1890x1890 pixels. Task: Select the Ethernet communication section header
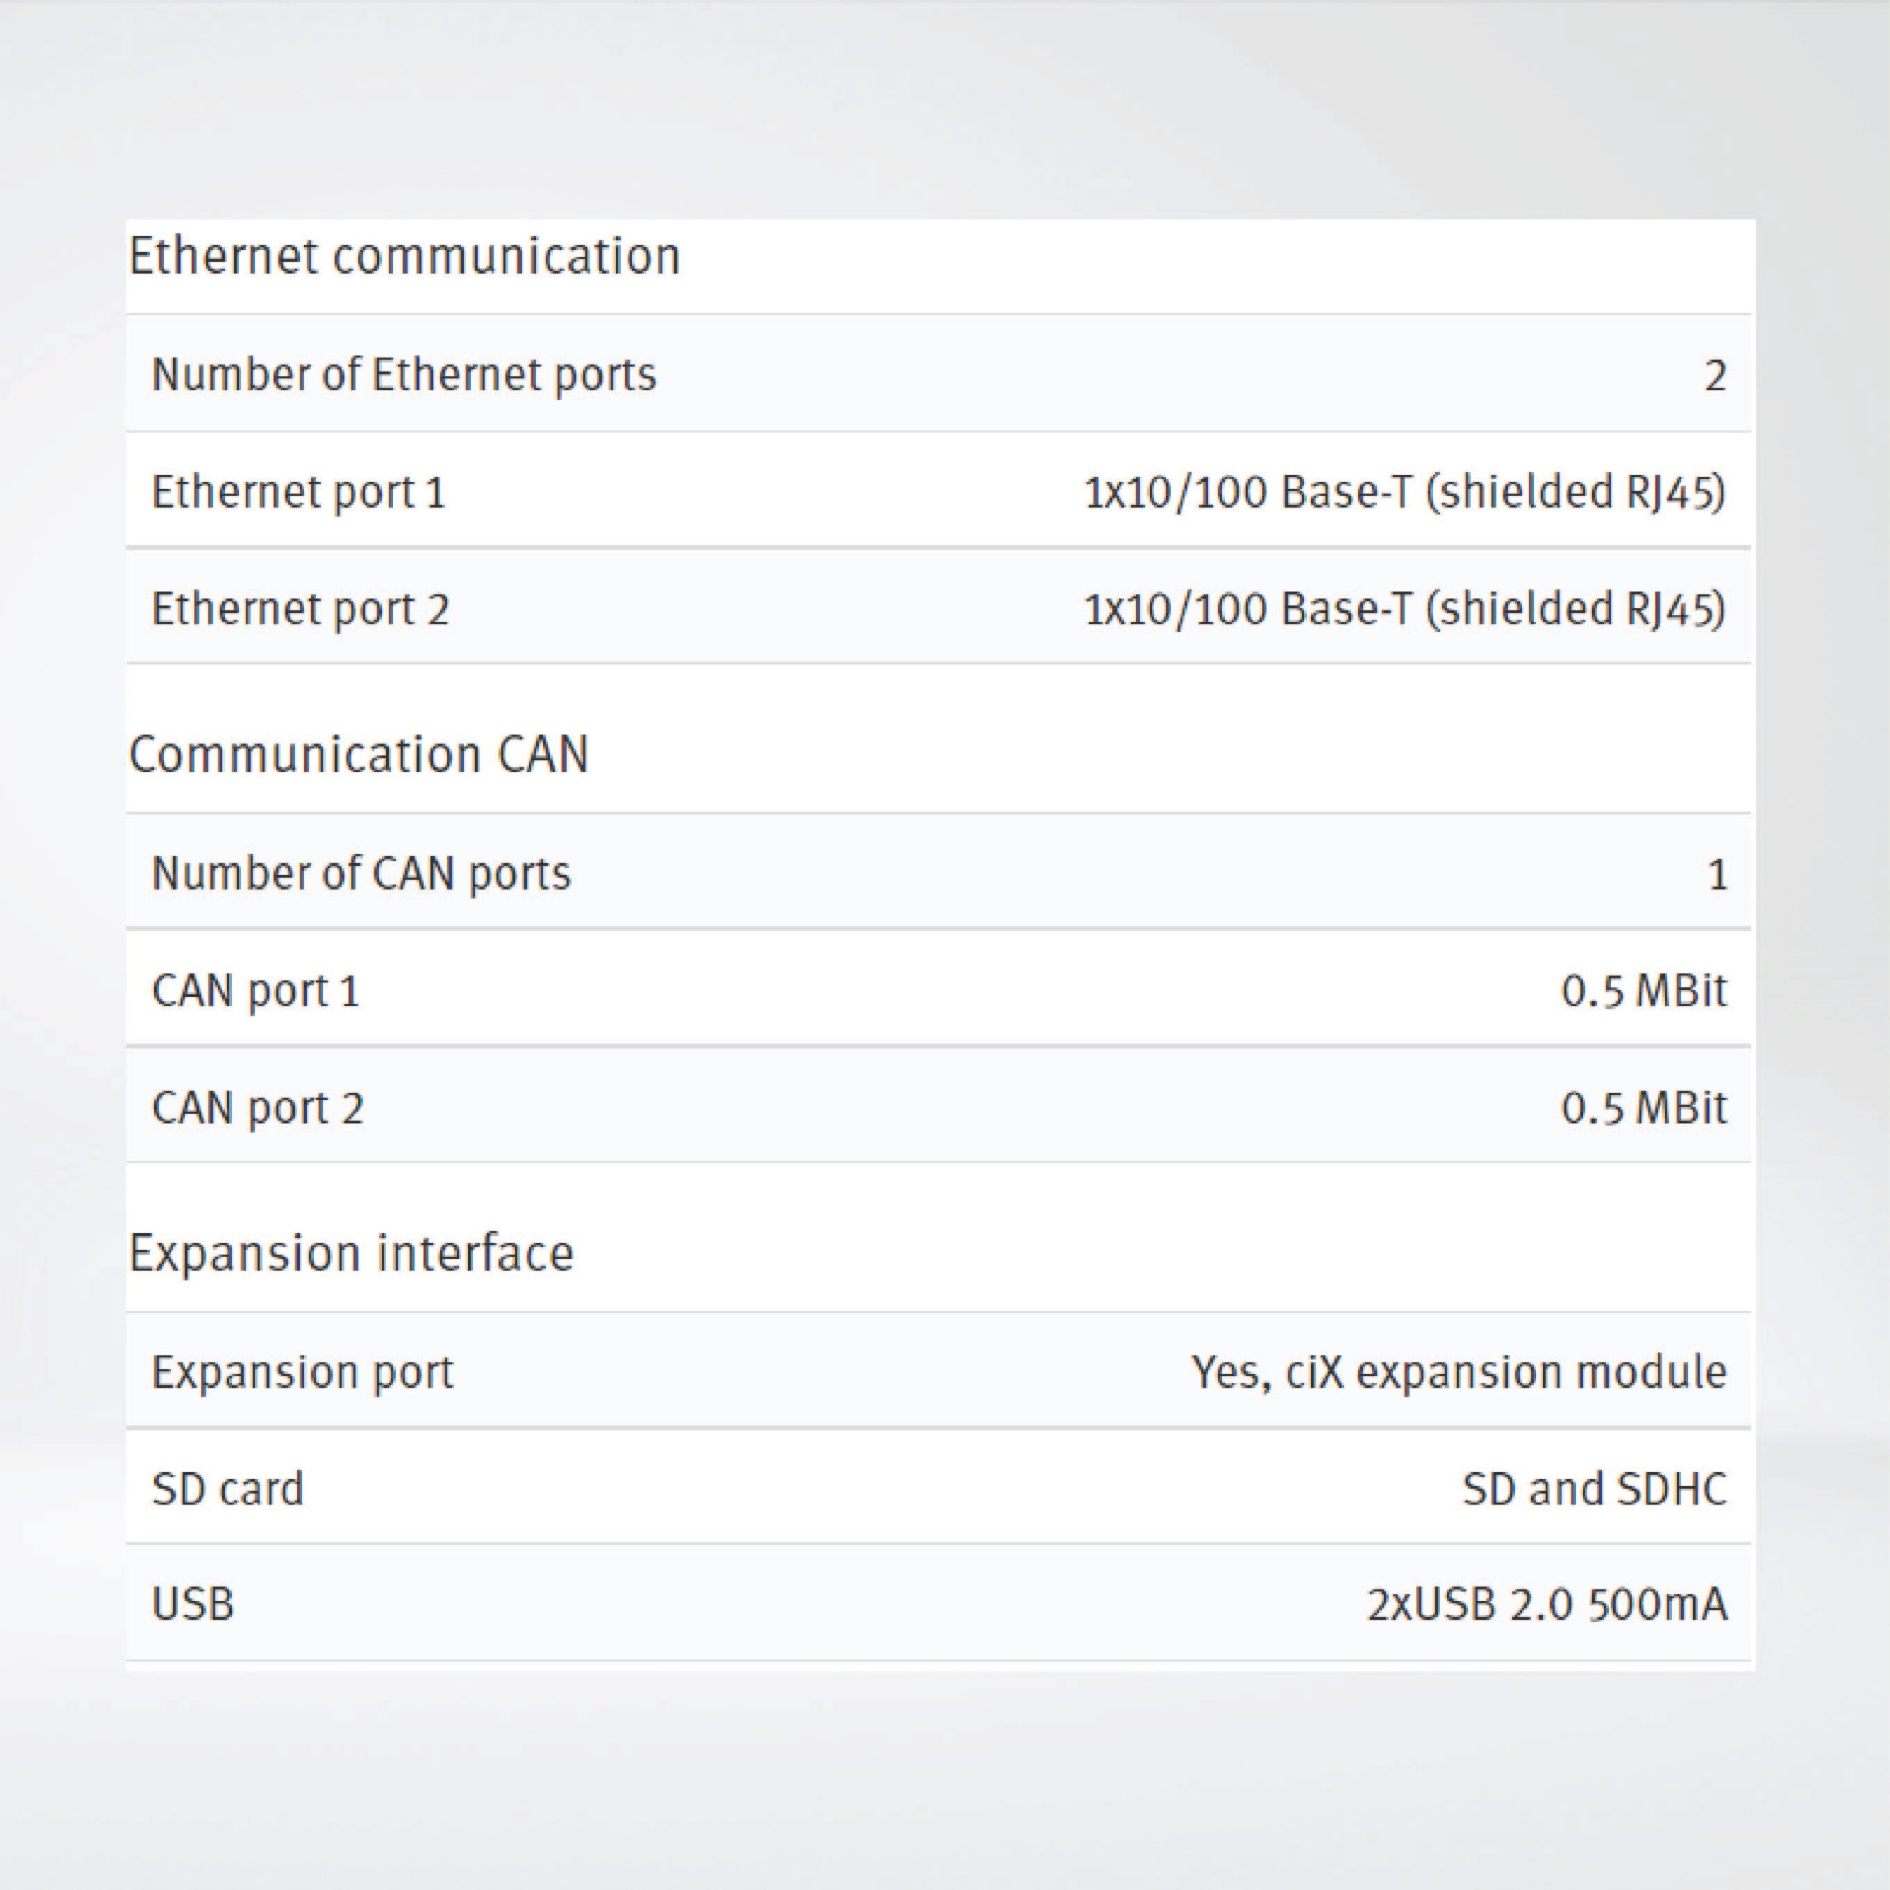[x=406, y=256]
